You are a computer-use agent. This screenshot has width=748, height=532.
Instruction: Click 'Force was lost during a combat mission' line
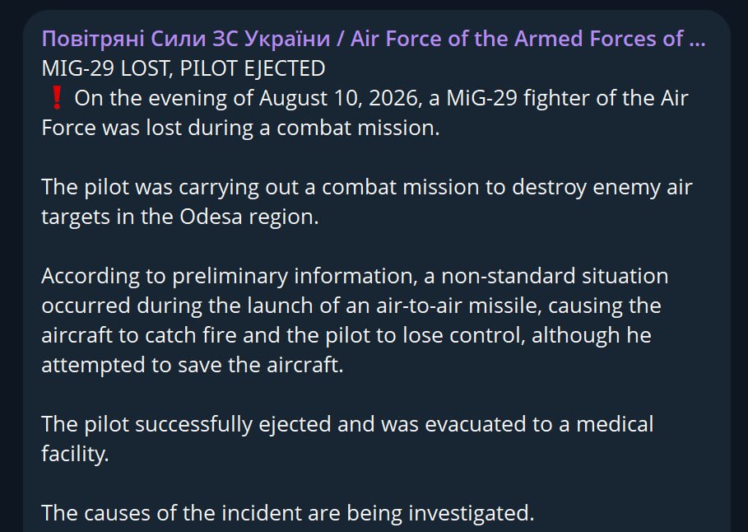[x=240, y=128]
